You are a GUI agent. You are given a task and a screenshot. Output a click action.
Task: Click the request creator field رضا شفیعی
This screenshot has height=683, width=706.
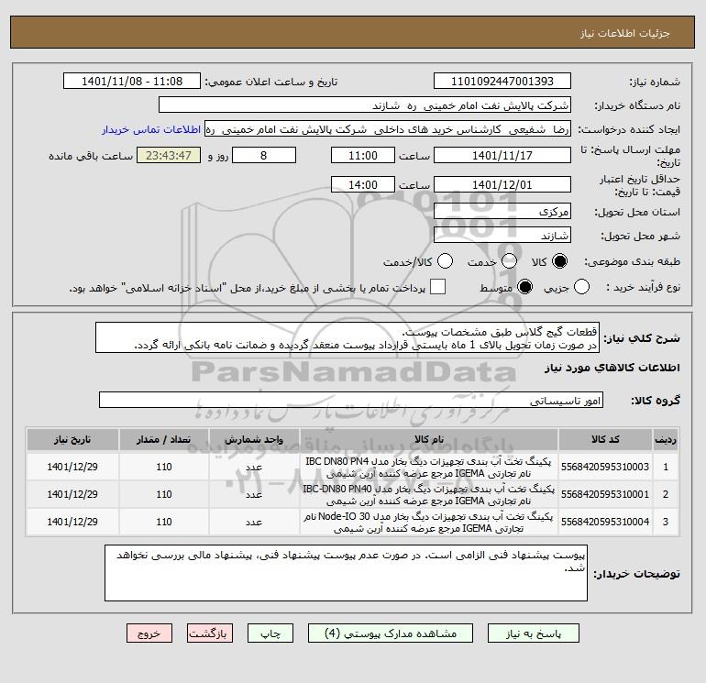click(x=388, y=129)
